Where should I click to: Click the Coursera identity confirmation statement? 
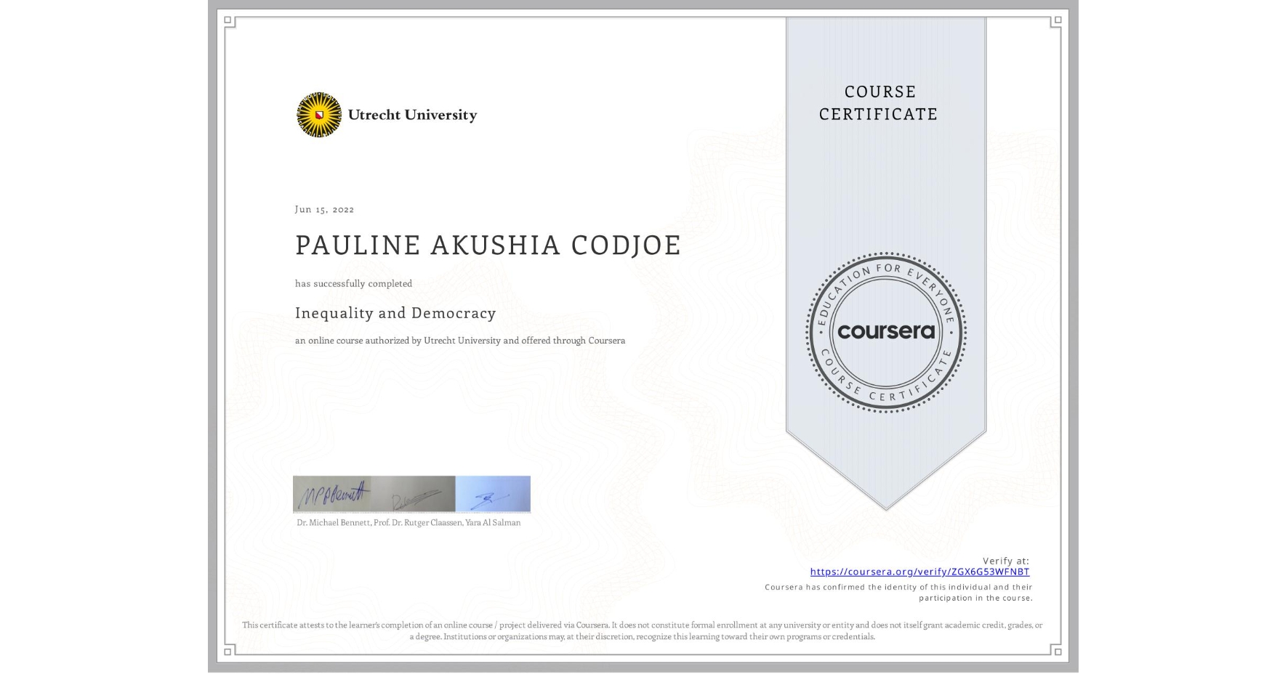point(898,593)
